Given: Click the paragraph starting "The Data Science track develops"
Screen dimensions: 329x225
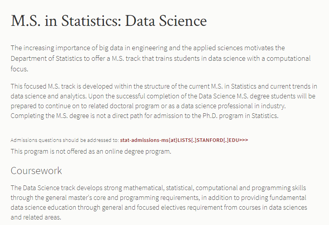Looking at the screenshot, I should click(x=159, y=202).
